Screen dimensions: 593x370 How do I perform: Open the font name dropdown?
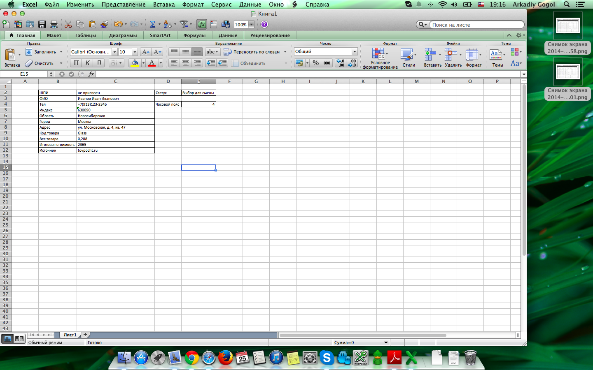tap(115, 52)
